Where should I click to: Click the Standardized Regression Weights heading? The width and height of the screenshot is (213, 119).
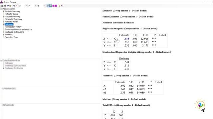137,52
